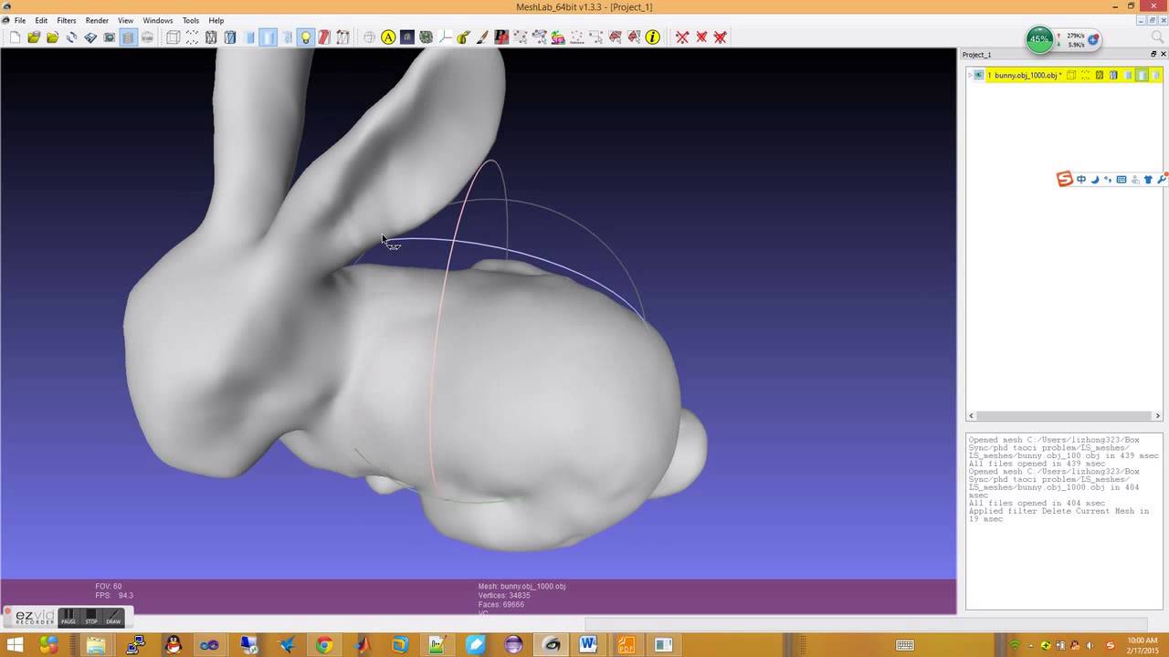Click the ezvid STOP button
Image resolution: width=1169 pixels, height=657 pixels.
(91, 617)
